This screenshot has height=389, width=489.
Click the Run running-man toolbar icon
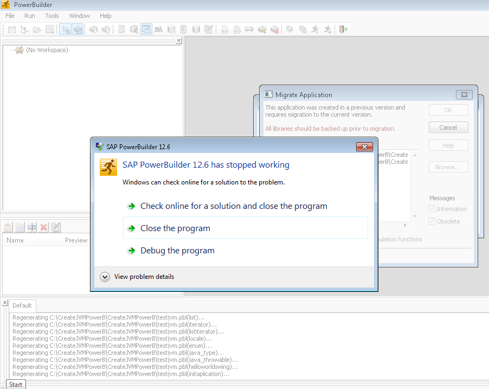pos(315,29)
